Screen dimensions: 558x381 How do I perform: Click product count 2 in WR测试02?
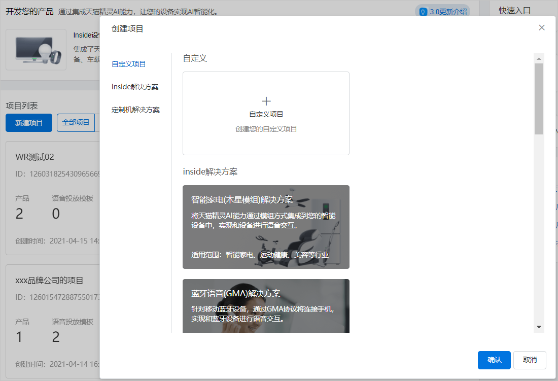[19, 214]
